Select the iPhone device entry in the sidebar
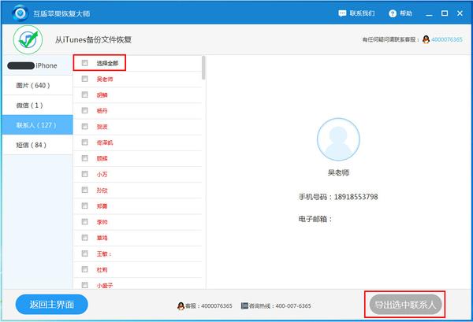 [37, 65]
